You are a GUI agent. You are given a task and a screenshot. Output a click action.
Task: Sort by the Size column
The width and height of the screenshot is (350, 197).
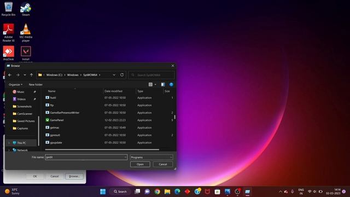167,91
